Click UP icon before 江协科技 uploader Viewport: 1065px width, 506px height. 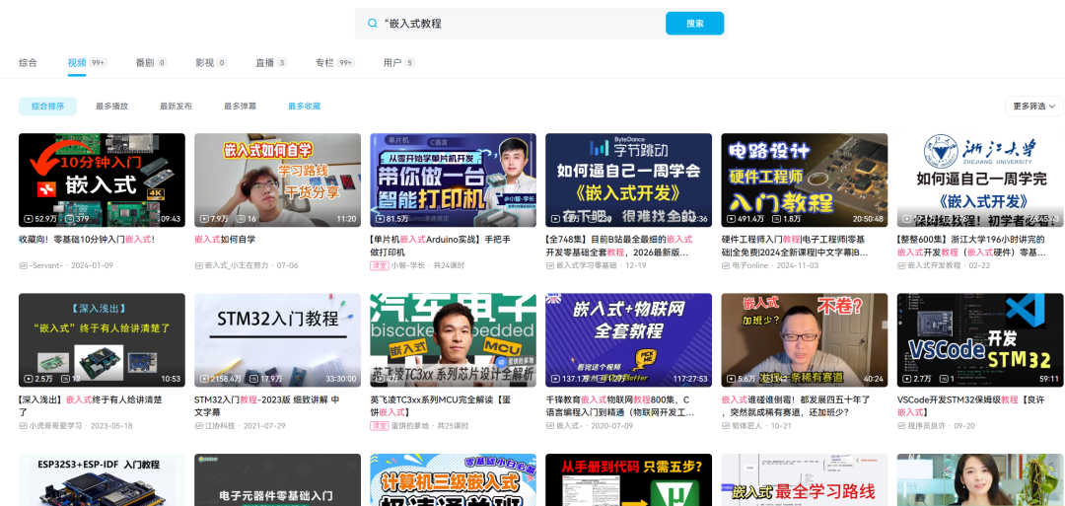(198, 426)
